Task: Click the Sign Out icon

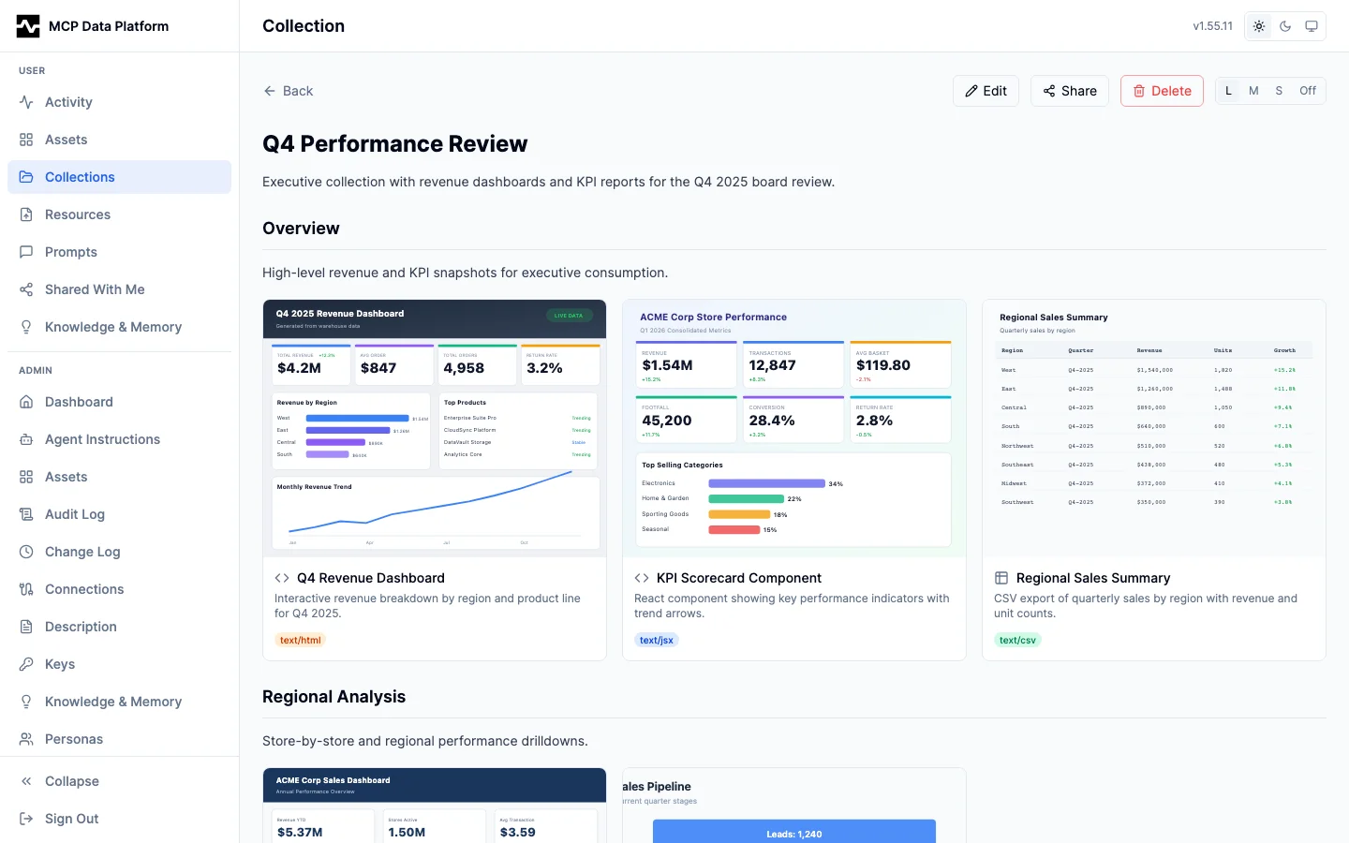Action: pos(26,819)
